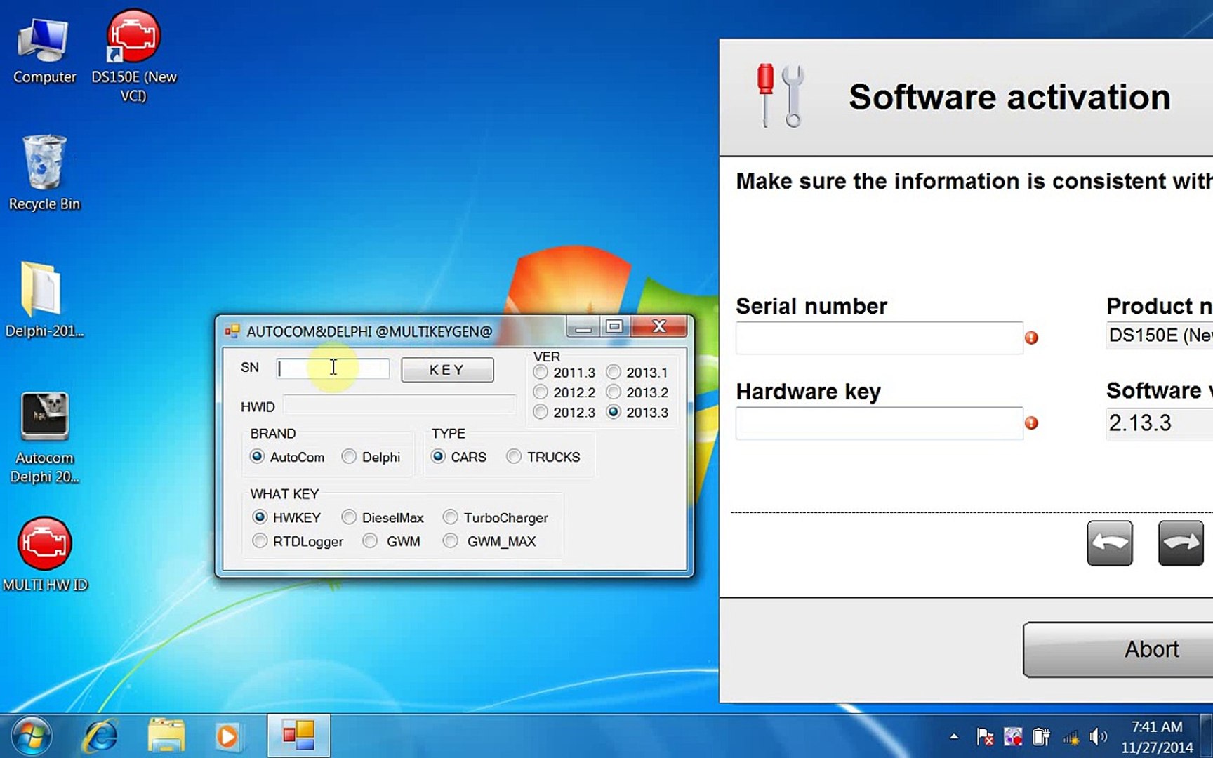Image resolution: width=1213 pixels, height=758 pixels.
Task: Choose version 2012.3 radio button
Action: 541,413
